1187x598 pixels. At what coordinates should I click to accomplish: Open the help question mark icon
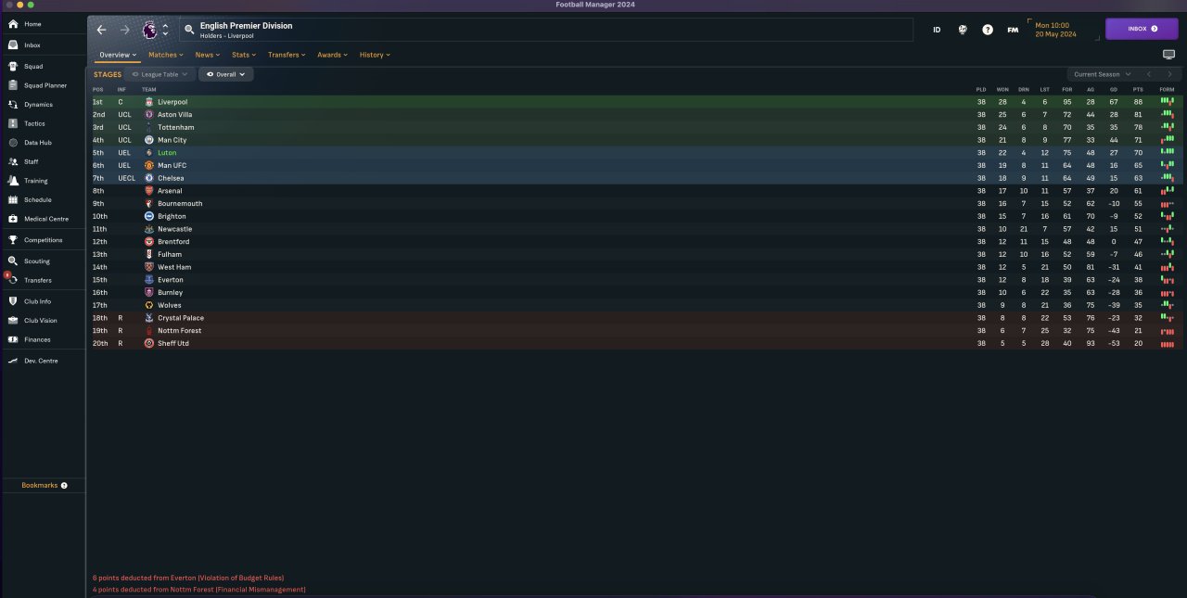coord(988,30)
